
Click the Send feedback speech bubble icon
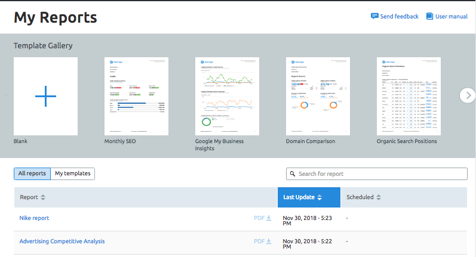(x=374, y=16)
